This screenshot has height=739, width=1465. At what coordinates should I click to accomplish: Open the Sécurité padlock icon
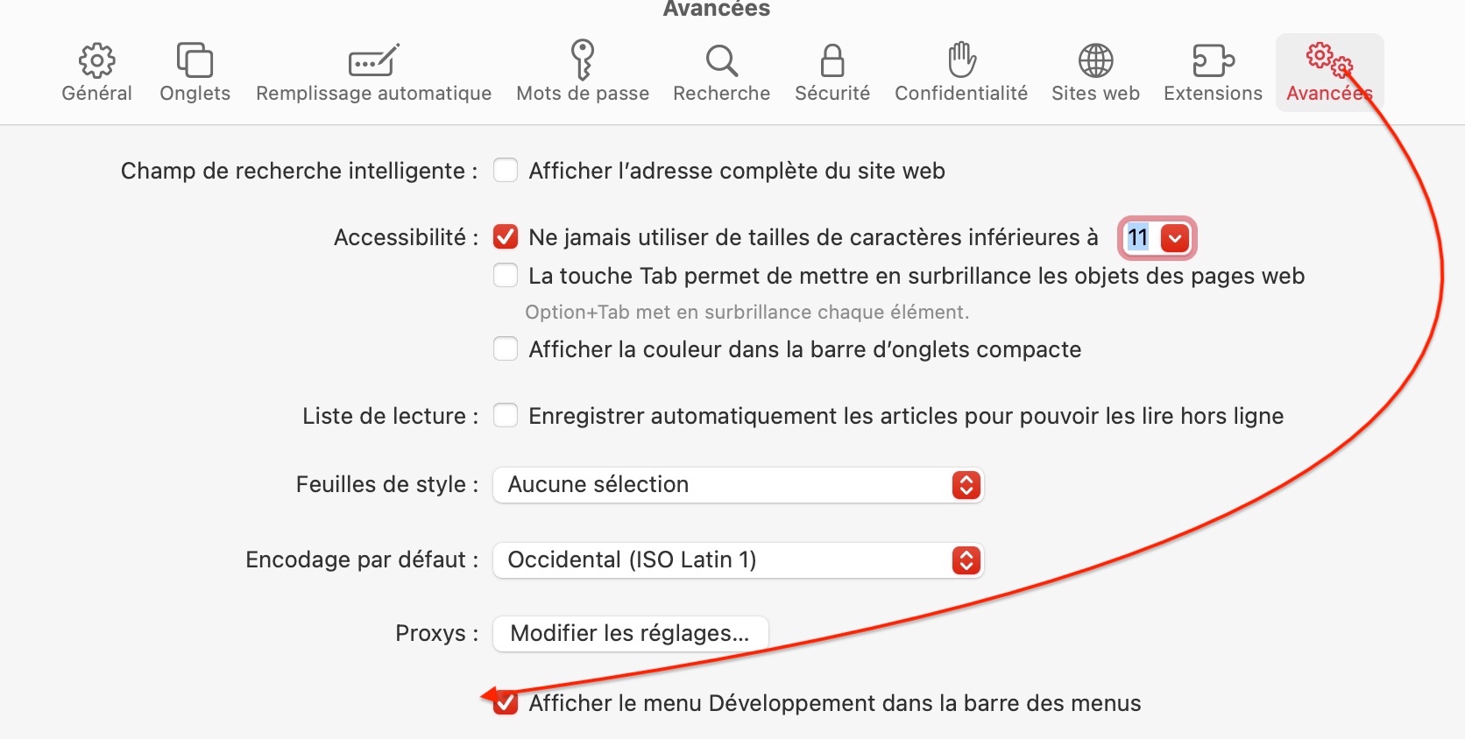click(832, 60)
